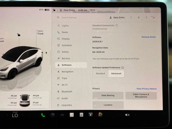Select Advanced update preference

tap(116, 74)
